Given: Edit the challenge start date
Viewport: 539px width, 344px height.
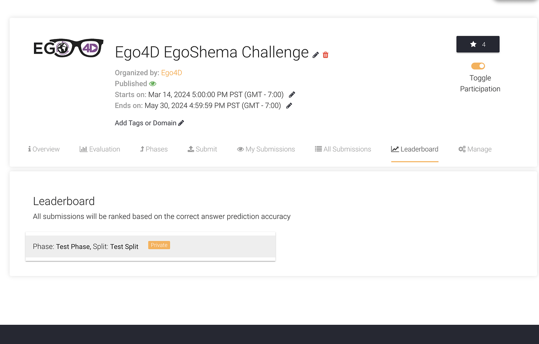Looking at the screenshot, I should [291, 94].
